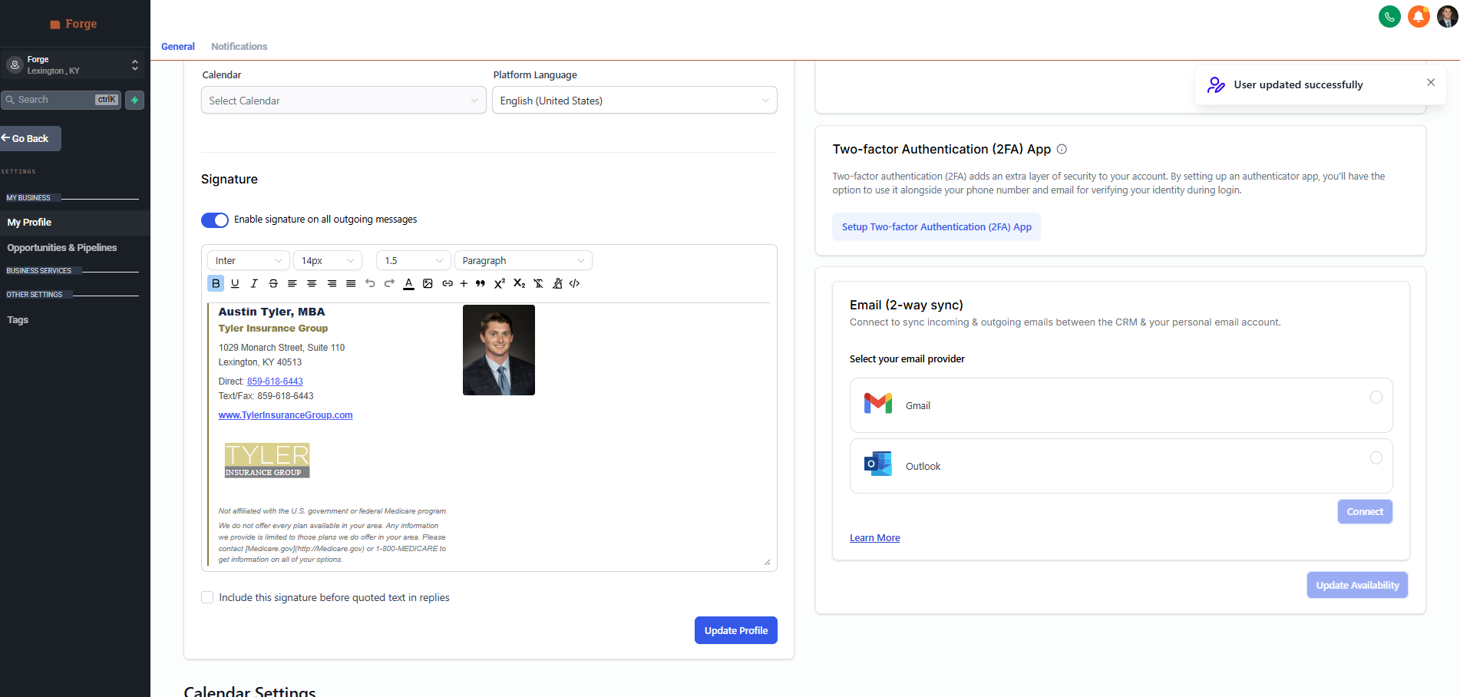Undo last signature edit

(x=370, y=283)
